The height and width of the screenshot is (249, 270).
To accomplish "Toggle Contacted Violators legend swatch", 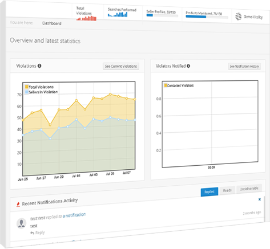I will [166, 85].
